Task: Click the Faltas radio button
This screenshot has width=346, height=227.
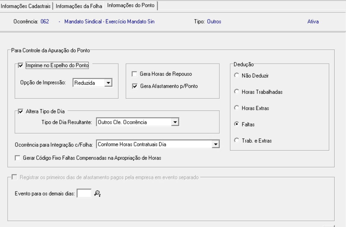Action: click(236, 124)
